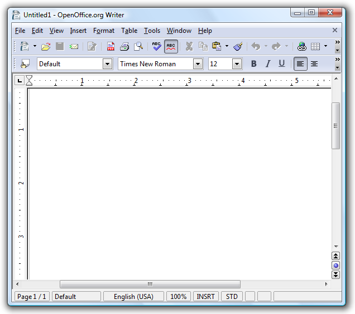Image resolution: width=355 pixels, height=314 pixels.
Task: Show more Standard toolbar buttons chevron
Action: pos(337,42)
